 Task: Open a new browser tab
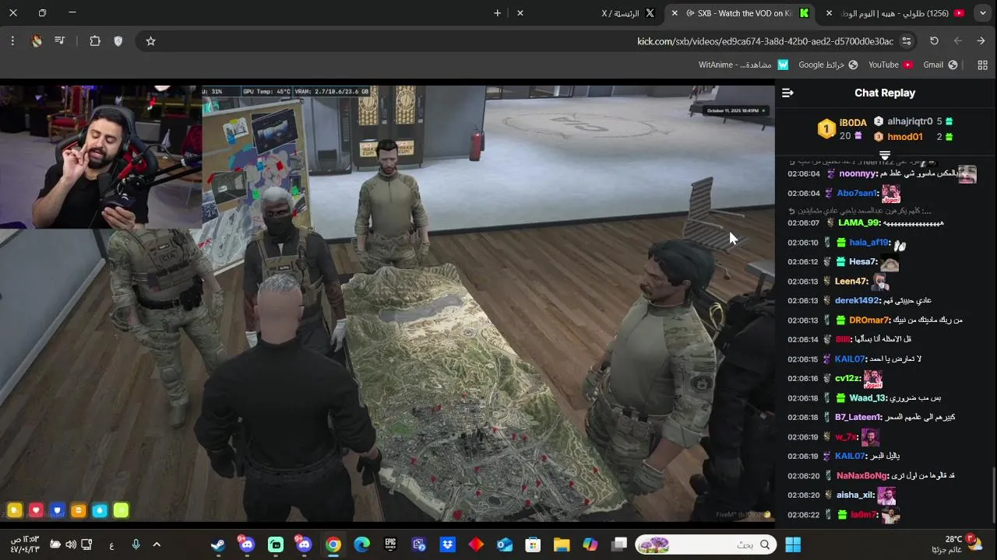pyautogui.click(x=497, y=13)
